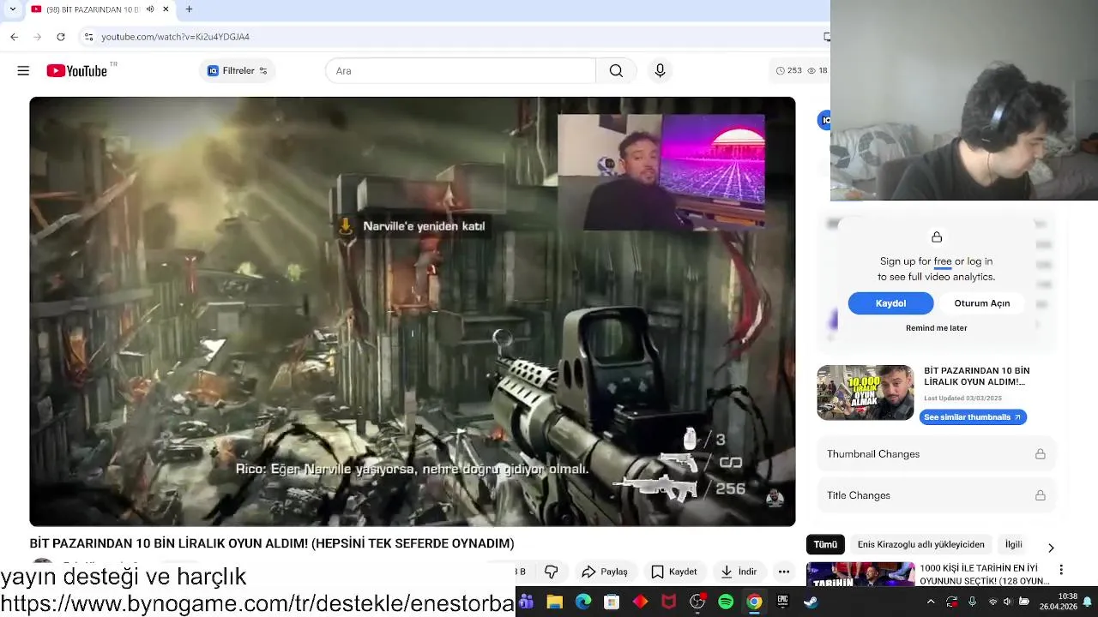Image resolution: width=1098 pixels, height=617 pixels.
Task: Expand the Thumbnail Changes section
Action: pos(936,454)
